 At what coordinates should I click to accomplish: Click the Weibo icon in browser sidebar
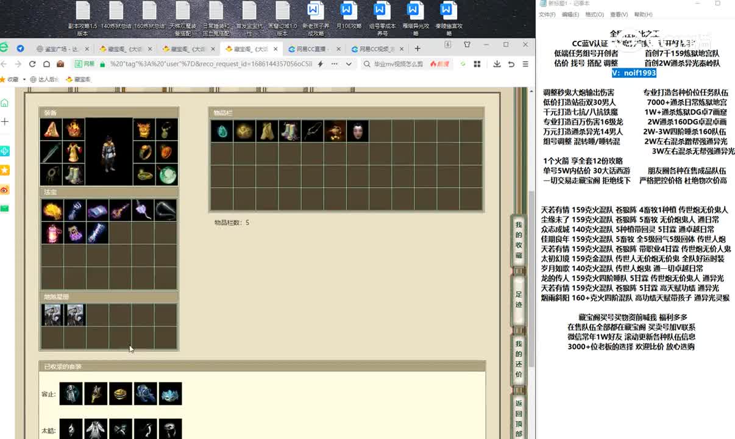4,190
